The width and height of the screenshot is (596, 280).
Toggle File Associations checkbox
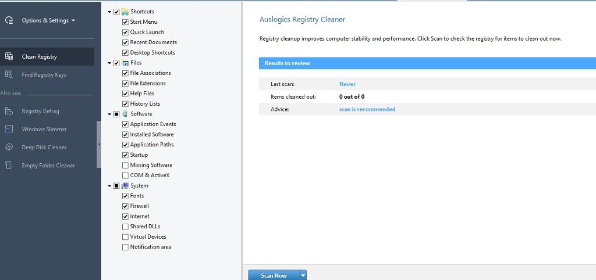pyautogui.click(x=125, y=73)
